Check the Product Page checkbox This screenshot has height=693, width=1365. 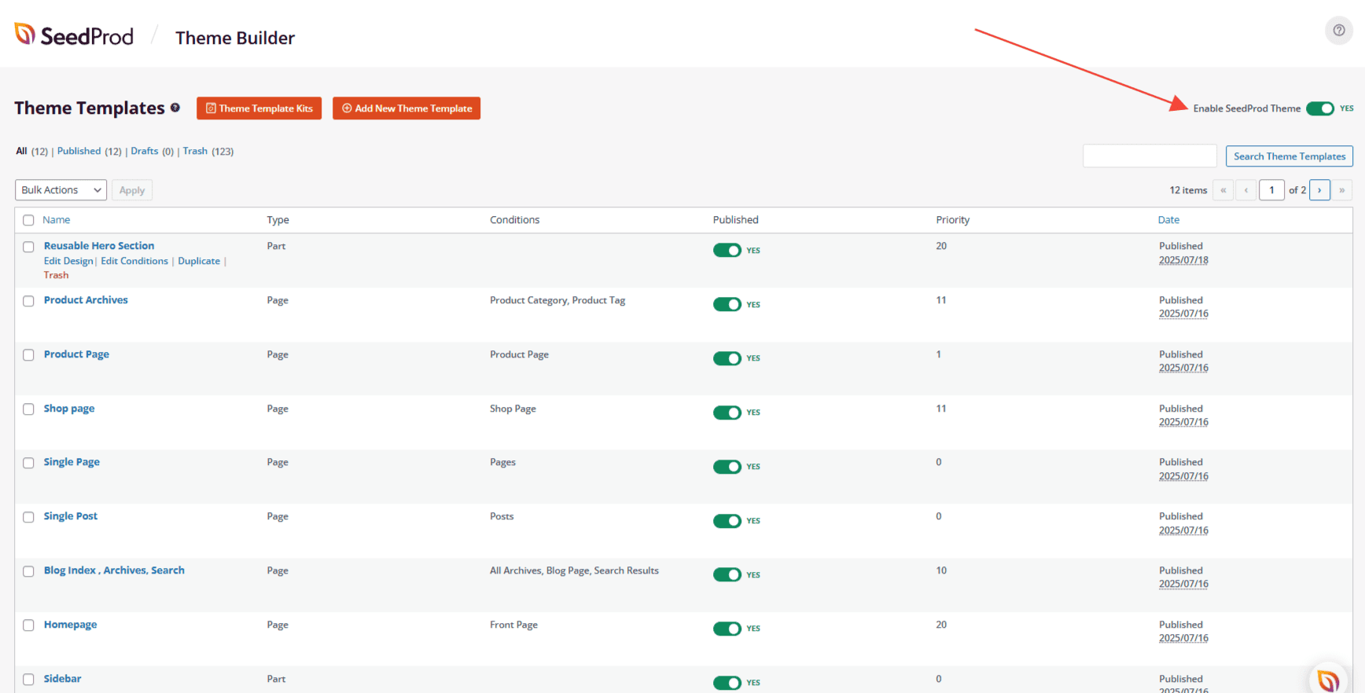click(x=28, y=355)
